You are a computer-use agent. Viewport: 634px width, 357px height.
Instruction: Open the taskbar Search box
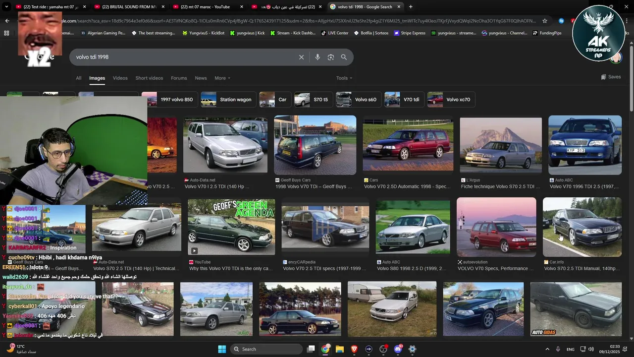[x=267, y=349]
